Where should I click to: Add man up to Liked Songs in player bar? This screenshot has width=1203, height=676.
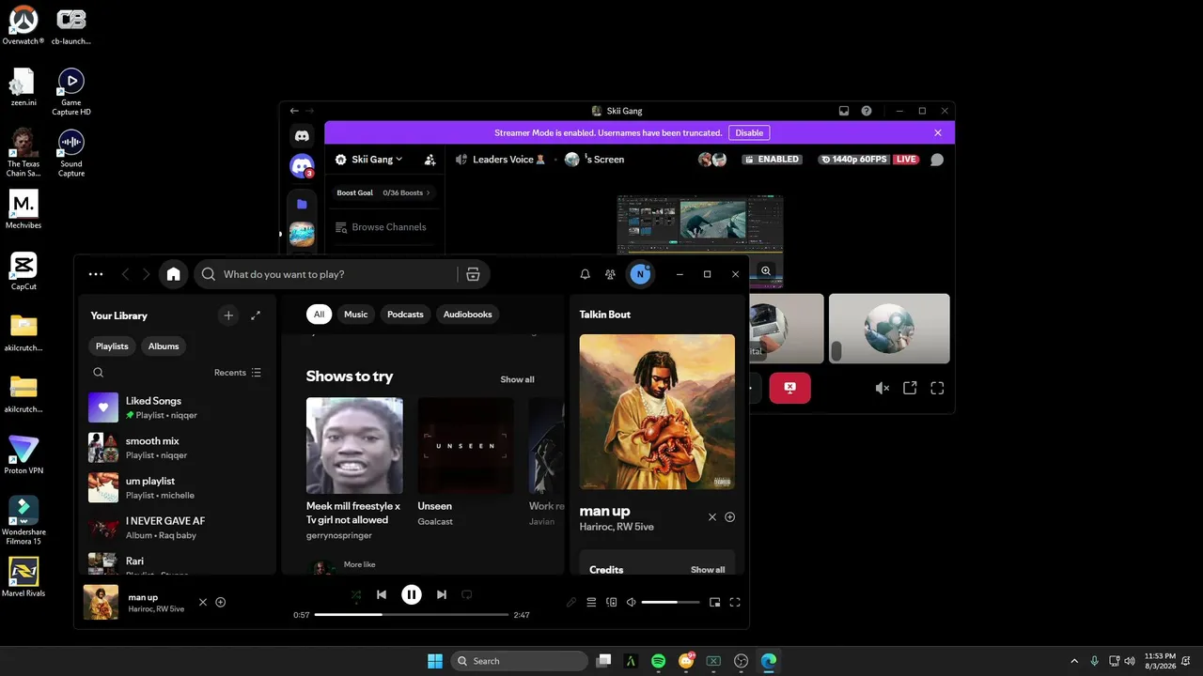[221, 602]
